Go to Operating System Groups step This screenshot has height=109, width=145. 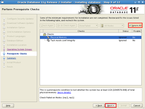pos(19,49)
